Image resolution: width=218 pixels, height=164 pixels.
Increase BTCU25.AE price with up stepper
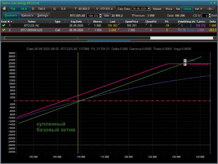[x=100, y=15]
